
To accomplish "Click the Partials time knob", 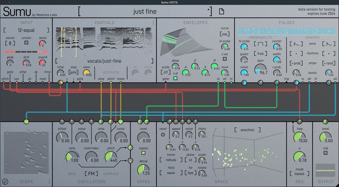I will click(x=61, y=73).
